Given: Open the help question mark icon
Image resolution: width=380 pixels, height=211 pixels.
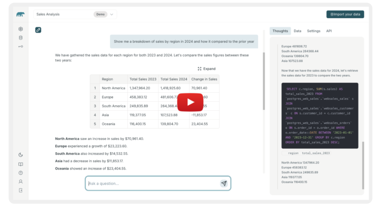Looking at the screenshot, I should (21, 173).
